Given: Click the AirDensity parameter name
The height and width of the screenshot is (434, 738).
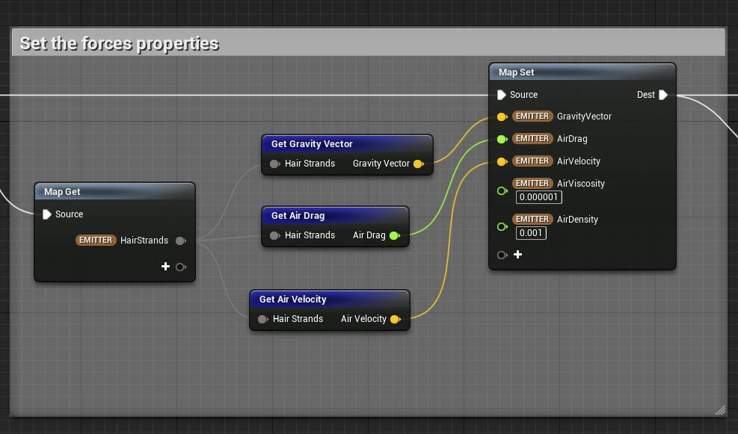Looking at the screenshot, I should click(x=577, y=220).
